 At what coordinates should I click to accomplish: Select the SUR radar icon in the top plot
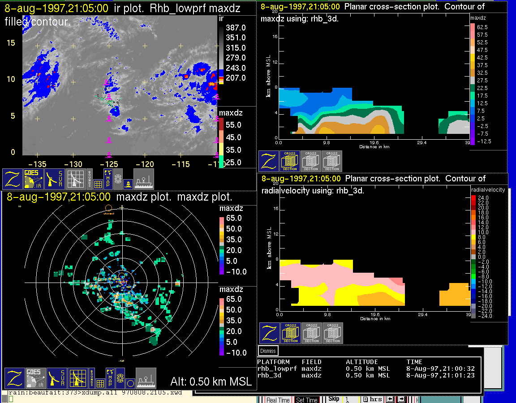click(x=55, y=179)
